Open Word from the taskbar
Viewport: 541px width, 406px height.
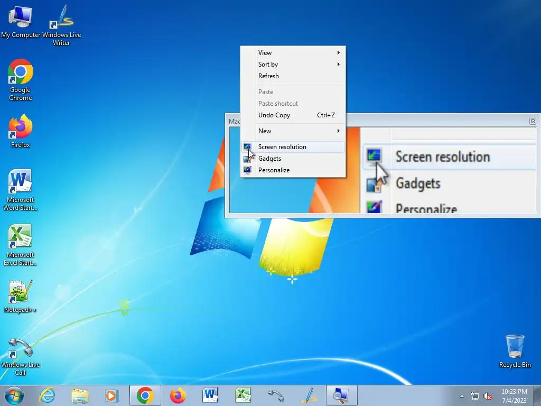coord(210,395)
